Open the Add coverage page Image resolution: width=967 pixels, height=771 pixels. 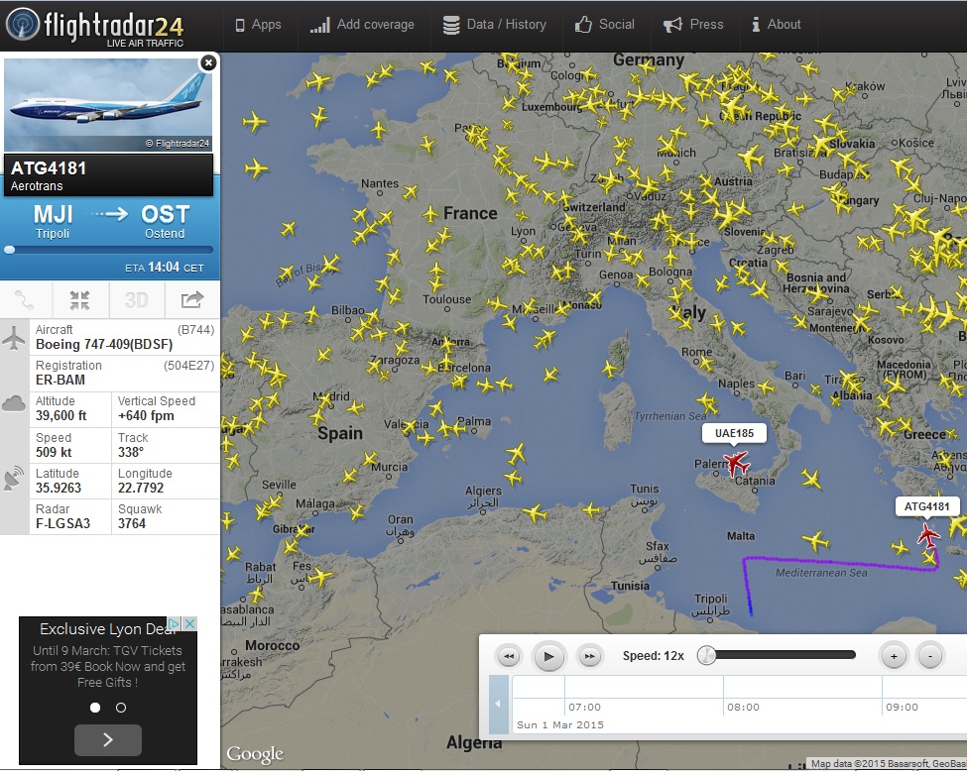(362, 25)
